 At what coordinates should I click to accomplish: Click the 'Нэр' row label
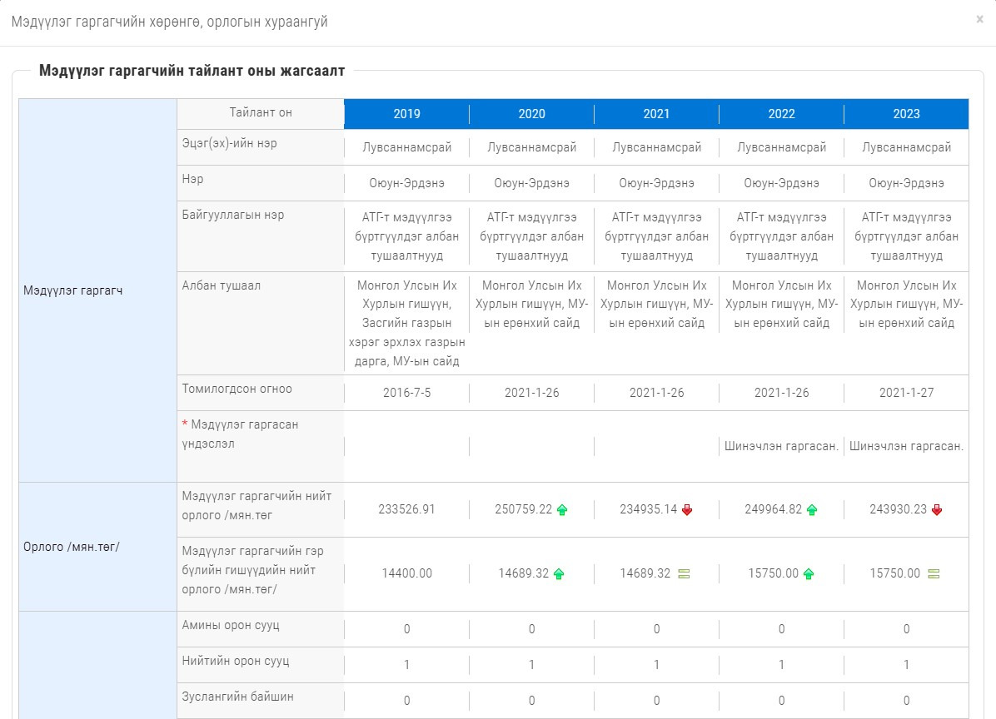[x=192, y=179]
